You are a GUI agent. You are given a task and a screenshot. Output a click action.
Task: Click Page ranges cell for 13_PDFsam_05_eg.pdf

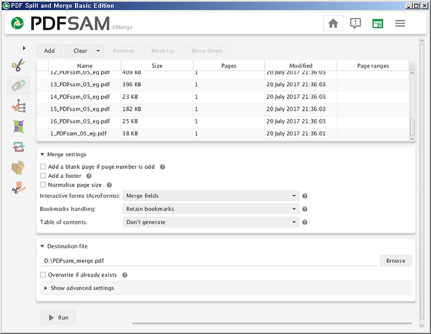click(x=373, y=84)
